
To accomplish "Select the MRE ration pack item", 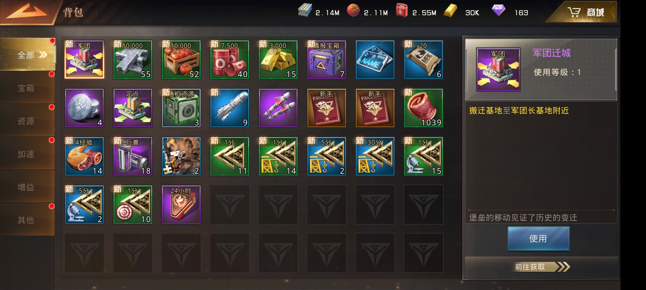I will 423,60.
